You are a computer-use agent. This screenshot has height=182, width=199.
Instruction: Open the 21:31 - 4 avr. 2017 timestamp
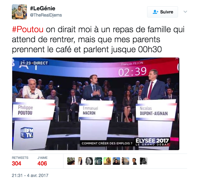pos(30,175)
